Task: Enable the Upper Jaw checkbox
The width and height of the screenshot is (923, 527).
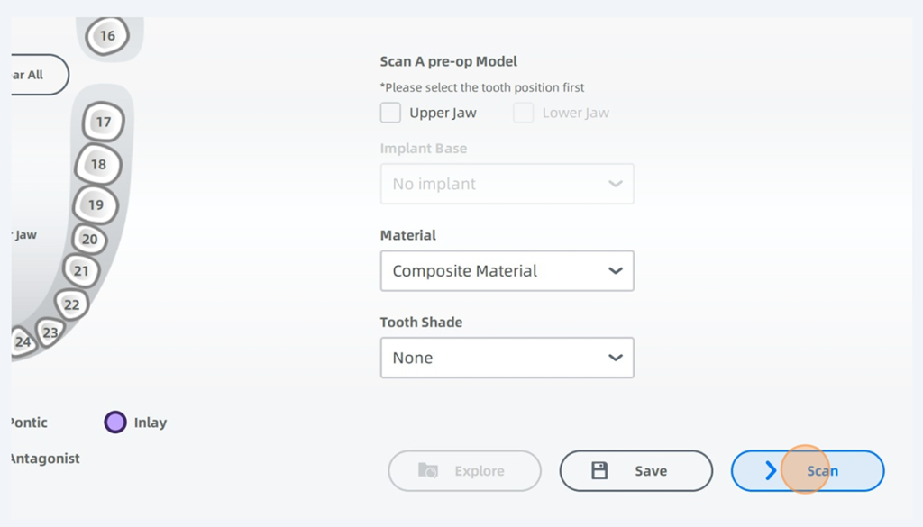Action: (x=390, y=113)
